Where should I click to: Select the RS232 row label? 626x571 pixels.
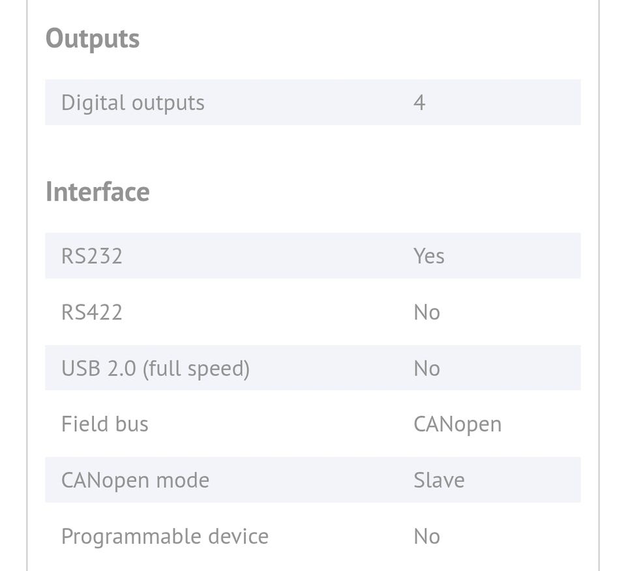pos(92,256)
